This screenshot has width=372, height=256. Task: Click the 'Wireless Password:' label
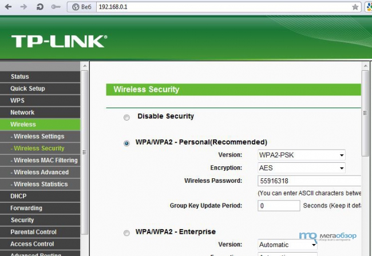[x=213, y=181]
